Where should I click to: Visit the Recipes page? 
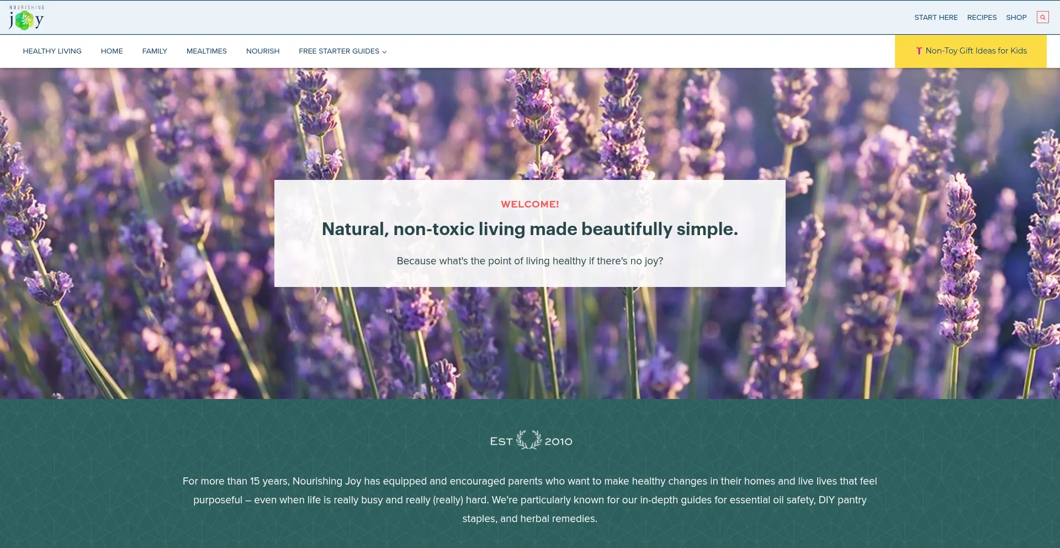982,17
